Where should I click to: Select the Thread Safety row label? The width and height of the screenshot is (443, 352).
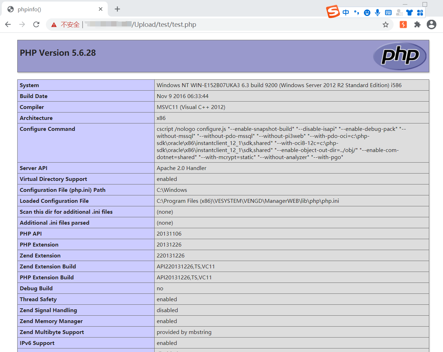(38, 299)
